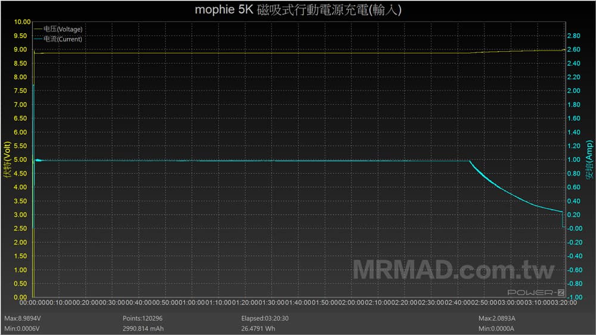Image resolution: width=596 pixels, height=335 pixels.
Task: Click the 2.50 tick on voltage axis
Action: point(20,228)
